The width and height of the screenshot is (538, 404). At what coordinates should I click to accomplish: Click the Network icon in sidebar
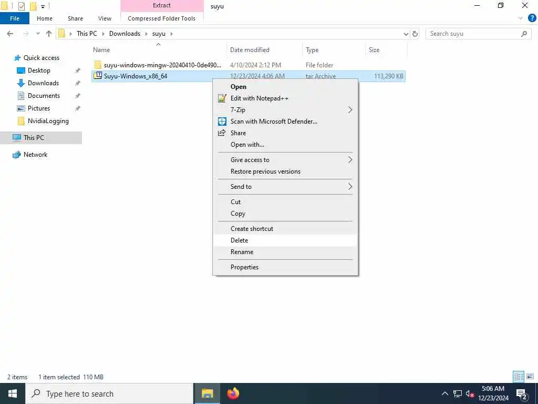point(17,155)
